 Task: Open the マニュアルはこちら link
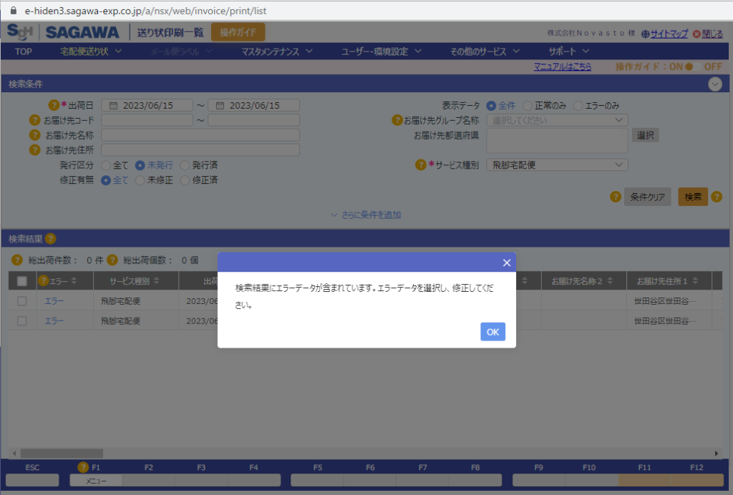coord(563,67)
